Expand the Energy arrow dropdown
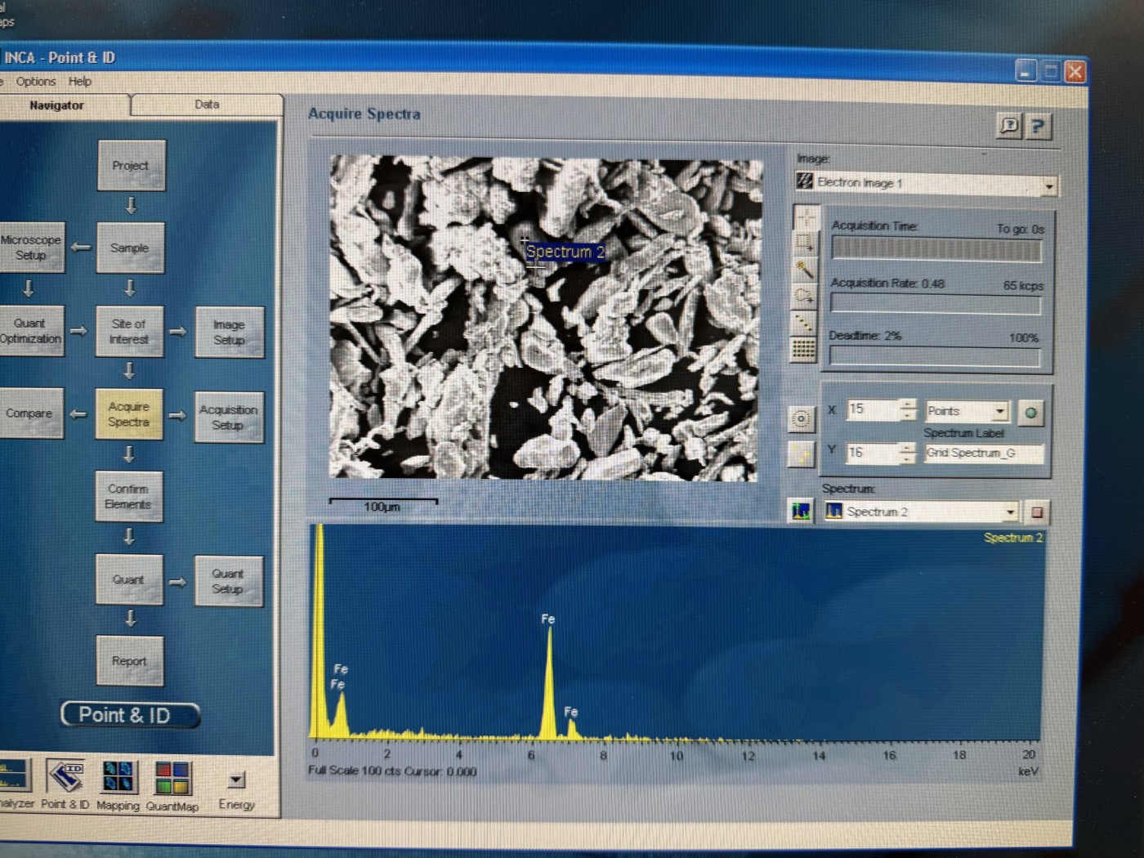 [236, 780]
